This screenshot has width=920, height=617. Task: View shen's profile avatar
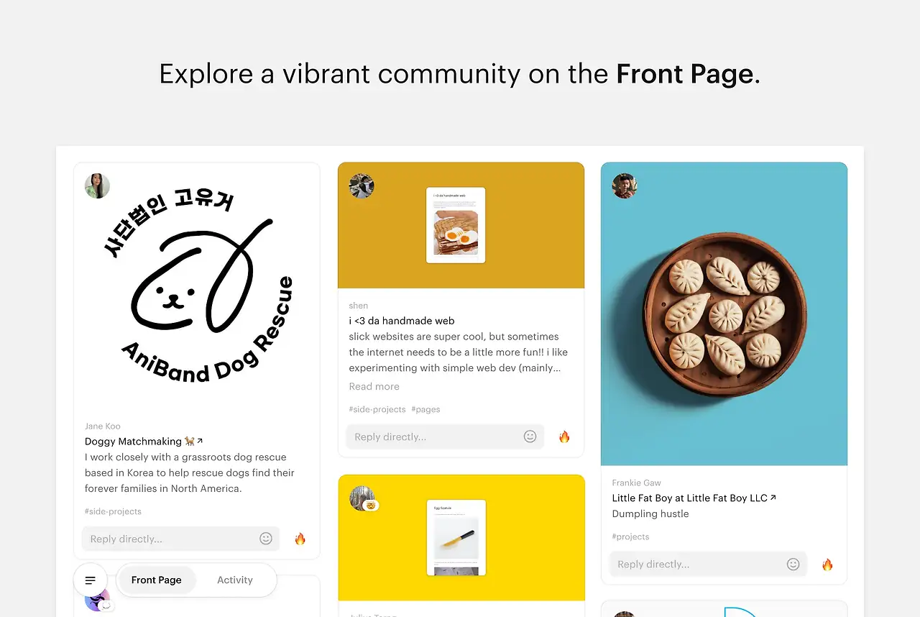362,186
